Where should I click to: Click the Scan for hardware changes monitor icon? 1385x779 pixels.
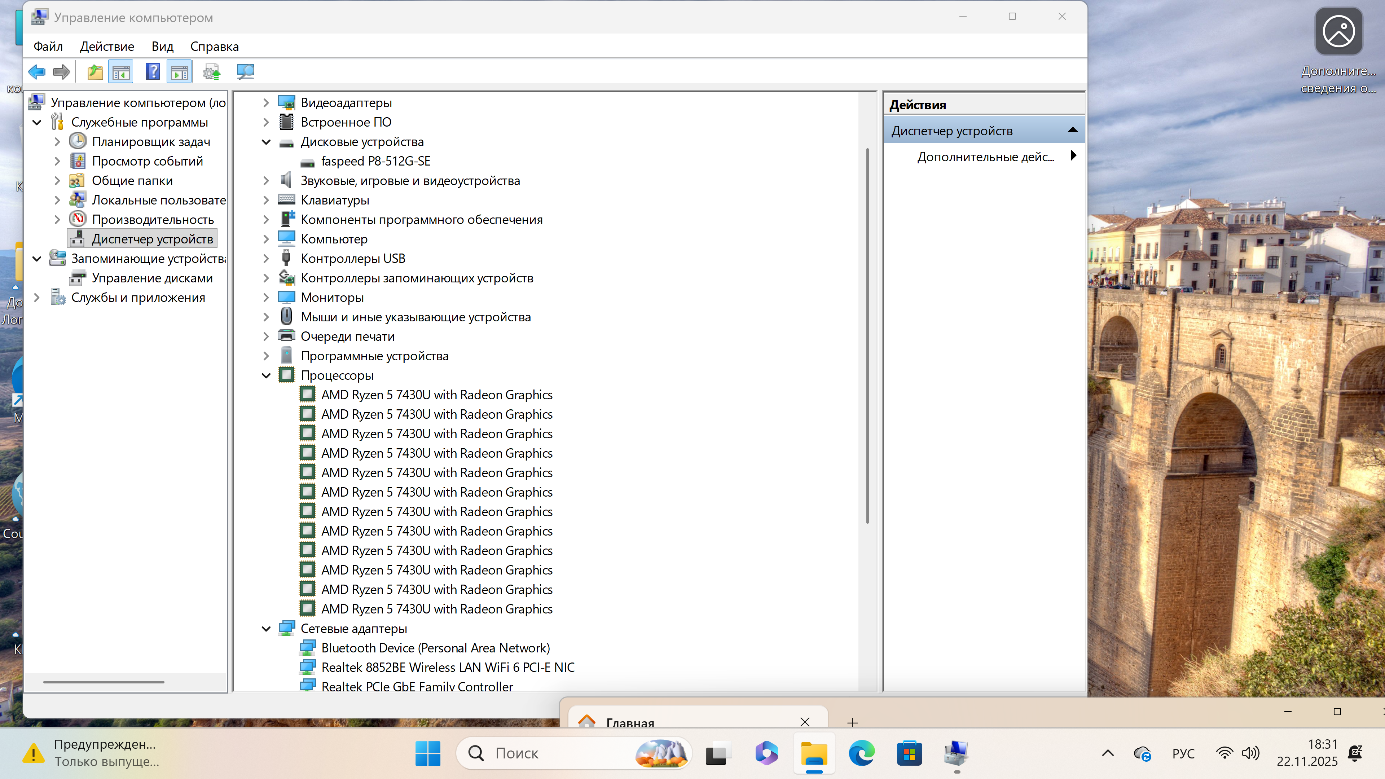click(x=245, y=71)
